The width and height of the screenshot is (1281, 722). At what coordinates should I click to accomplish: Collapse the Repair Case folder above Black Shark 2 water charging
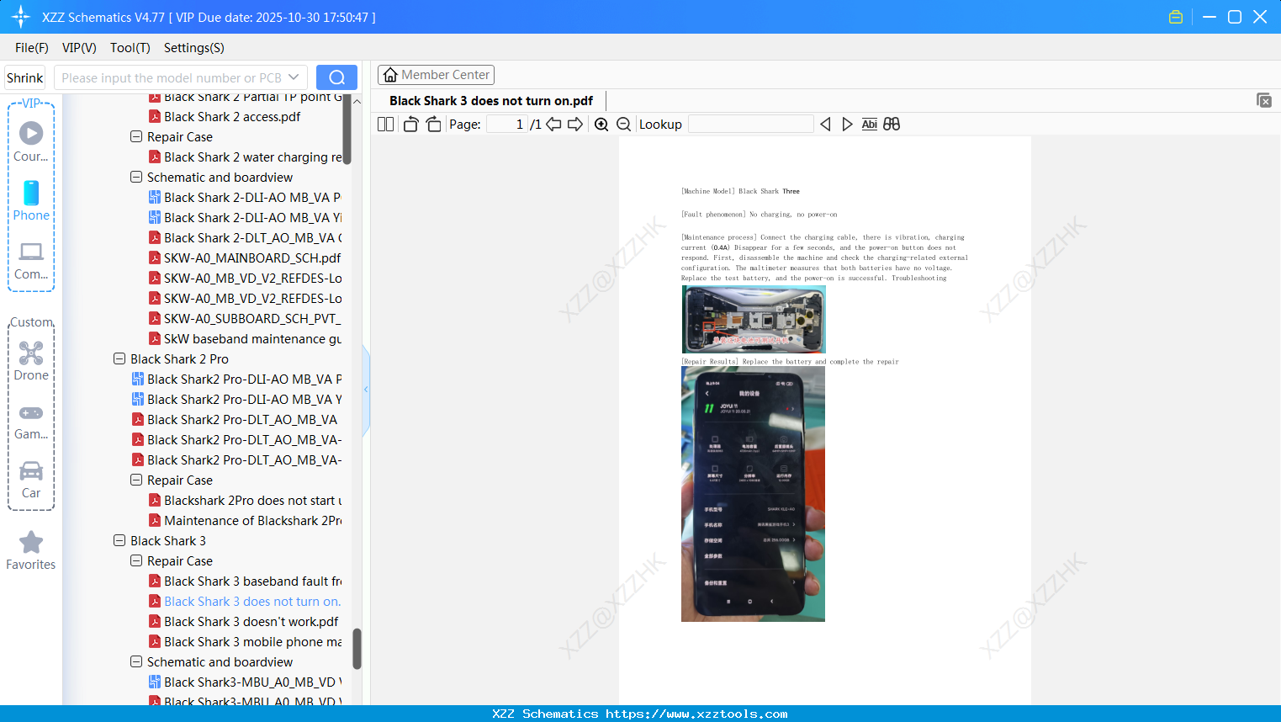[136, 136]
